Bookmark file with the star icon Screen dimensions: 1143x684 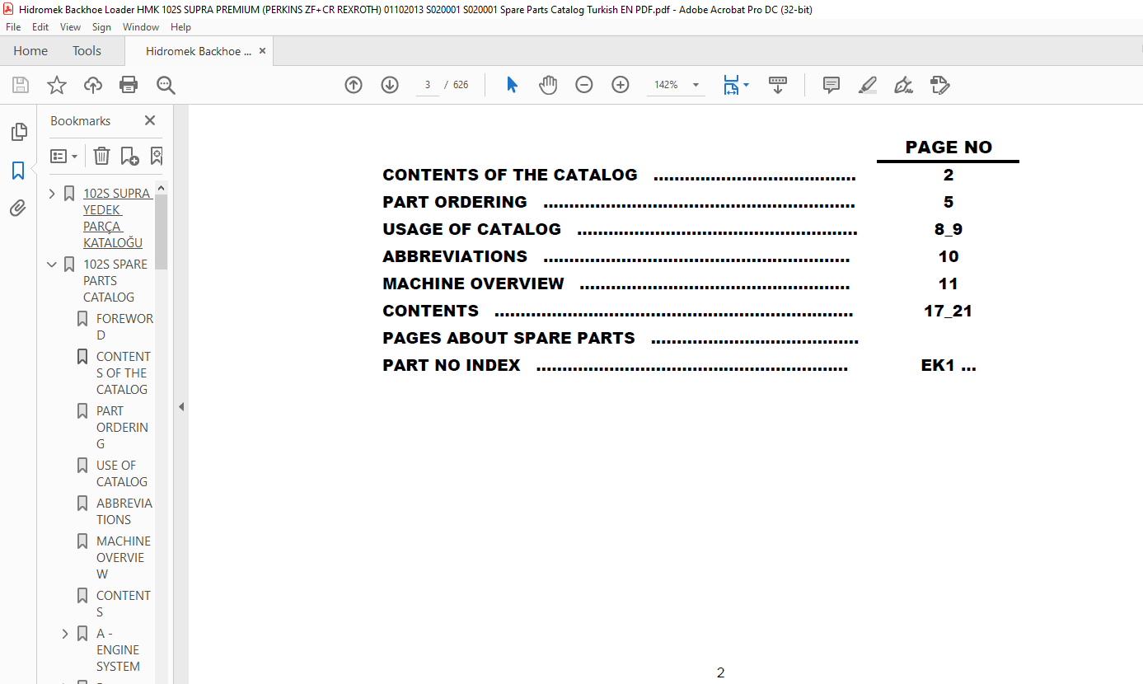coord(57,85)
